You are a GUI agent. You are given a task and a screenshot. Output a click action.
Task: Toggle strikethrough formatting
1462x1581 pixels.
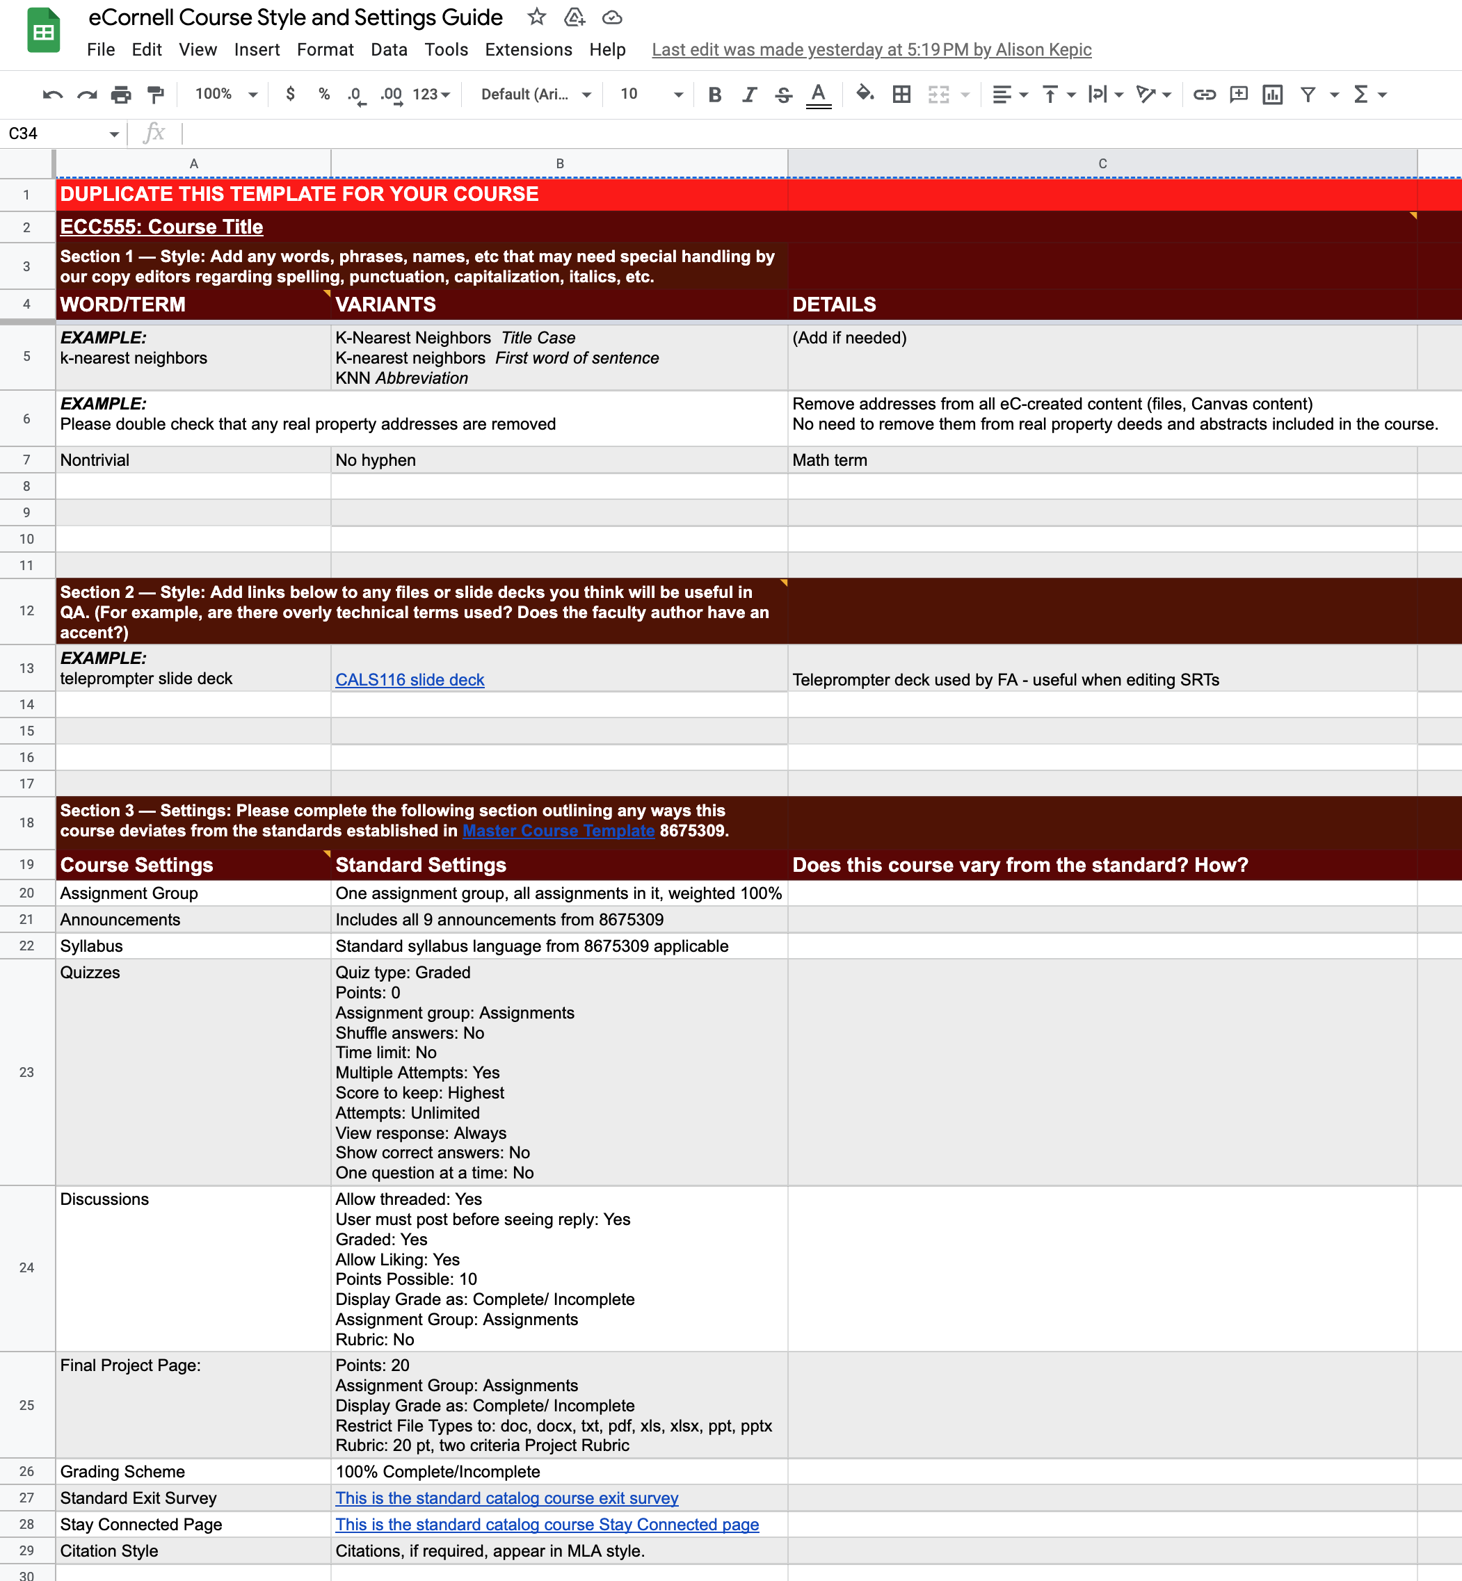(783, 95)
